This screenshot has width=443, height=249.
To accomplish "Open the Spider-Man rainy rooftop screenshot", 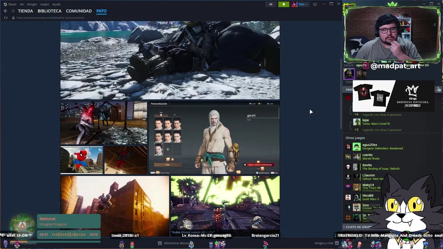I will pyautogui.click(x=104, y=122).
